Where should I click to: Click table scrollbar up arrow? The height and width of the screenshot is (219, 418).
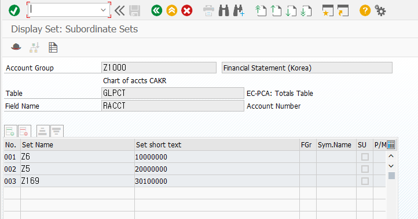point(391,156)
